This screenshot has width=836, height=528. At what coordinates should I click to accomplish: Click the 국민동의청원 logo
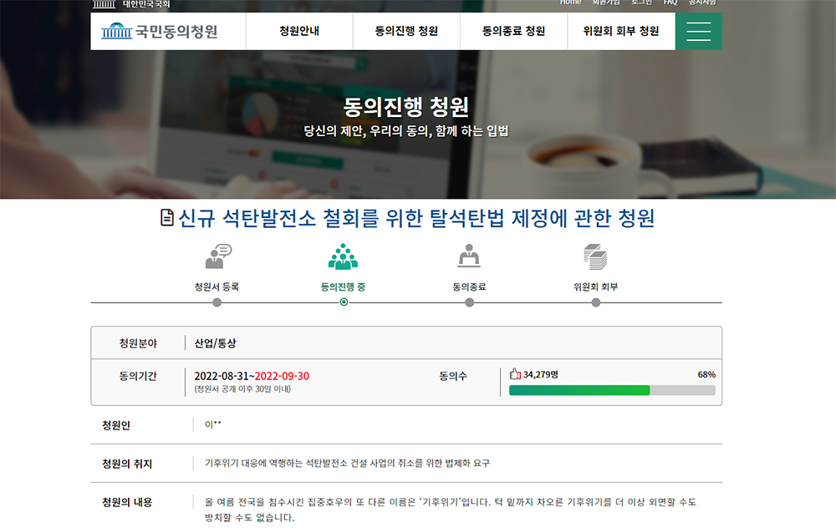(160, 32)
